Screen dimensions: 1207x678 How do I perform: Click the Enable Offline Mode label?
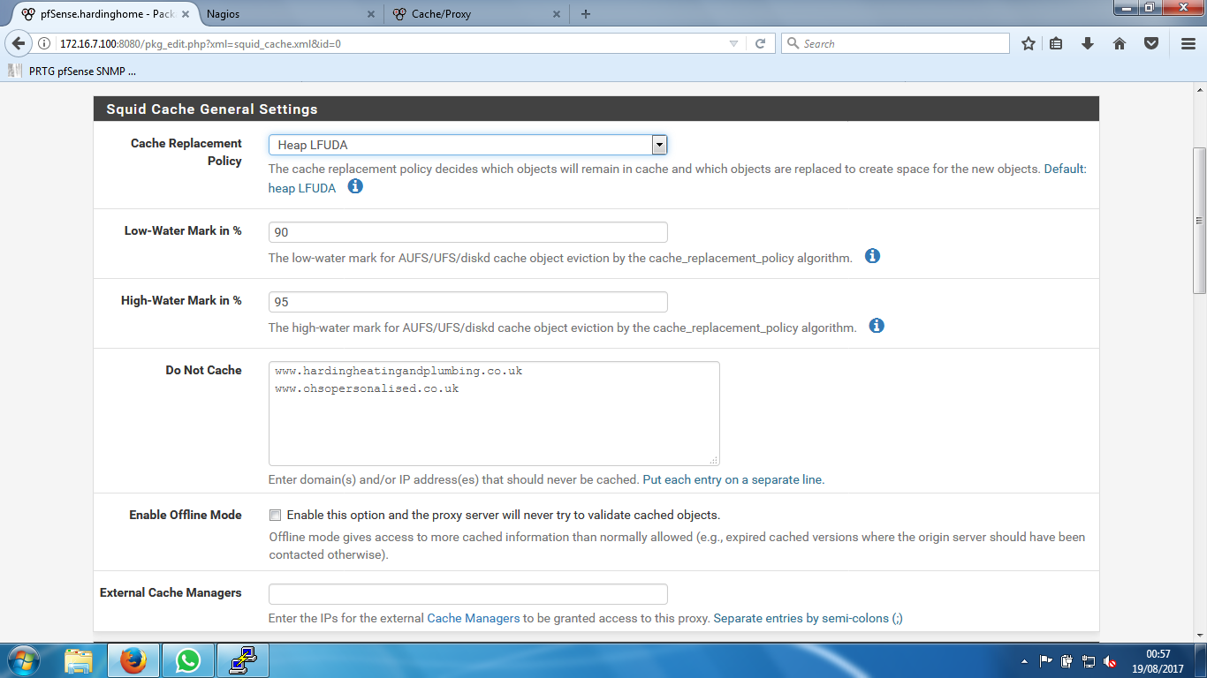coord(186,515)
